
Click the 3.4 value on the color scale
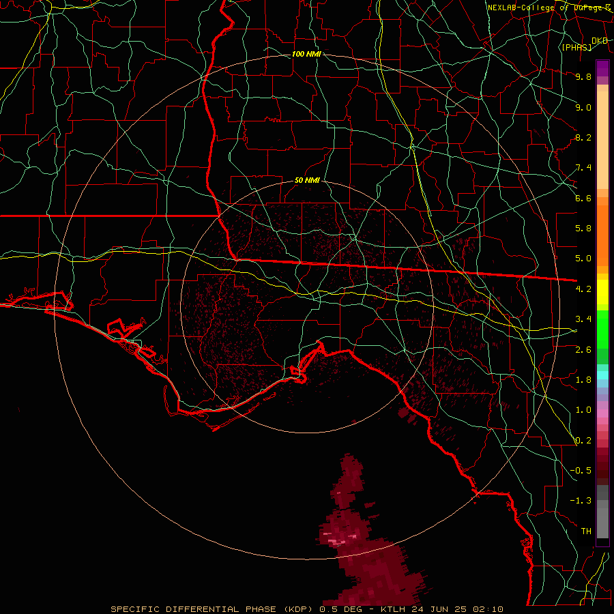(583, 319)
